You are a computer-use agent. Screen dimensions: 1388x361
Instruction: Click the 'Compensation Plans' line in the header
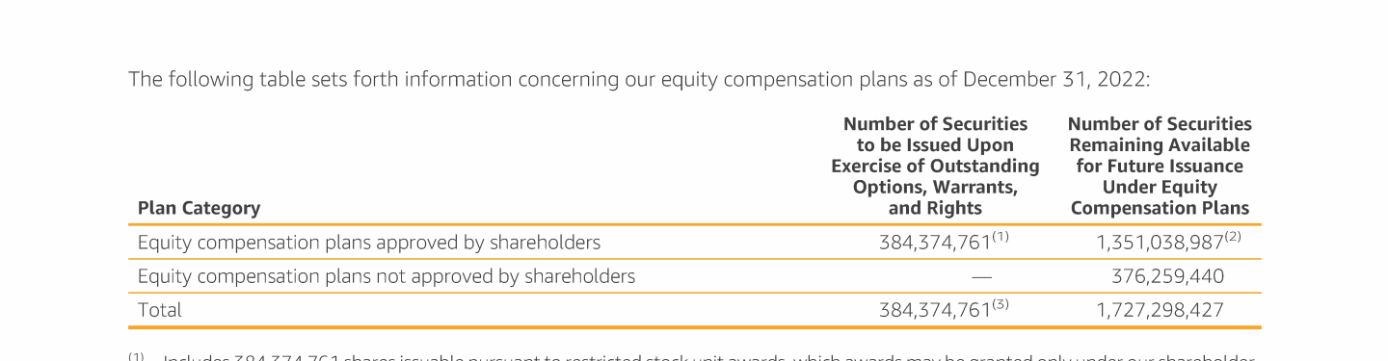pyautogui.click(x=1160, y=208)
